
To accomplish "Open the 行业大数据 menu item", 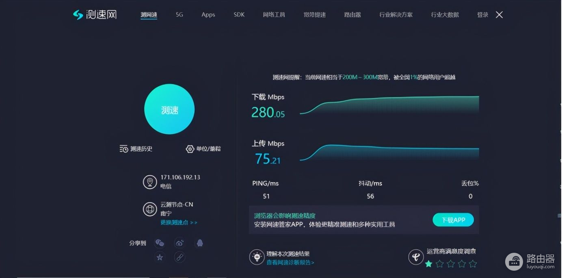I will (x=445, y=15).
